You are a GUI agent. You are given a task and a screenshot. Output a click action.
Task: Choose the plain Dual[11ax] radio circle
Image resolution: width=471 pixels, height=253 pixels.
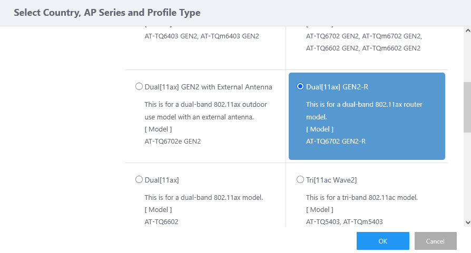point(139,180)
